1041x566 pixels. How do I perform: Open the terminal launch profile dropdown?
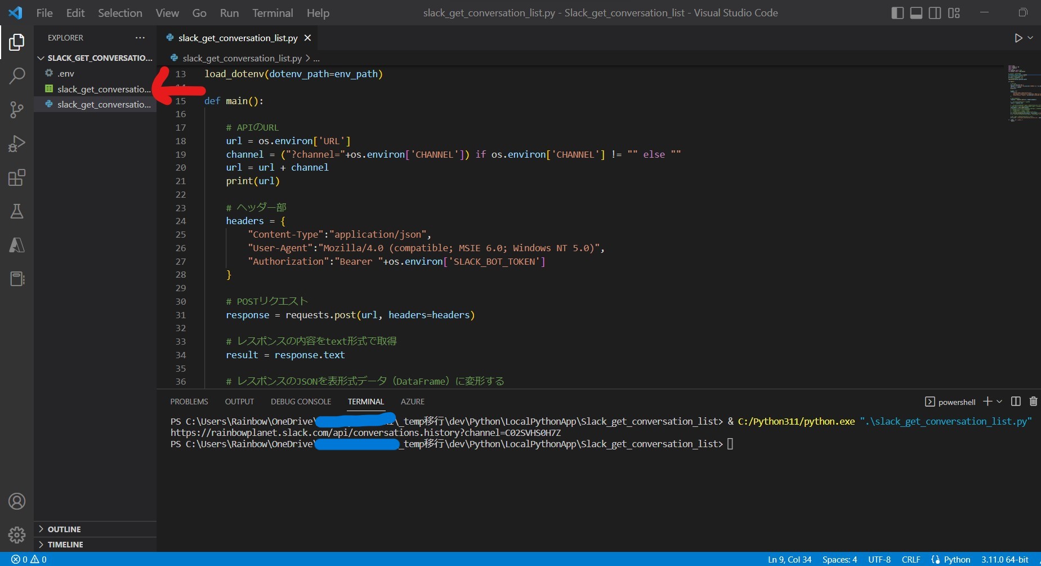pos(999,402)
